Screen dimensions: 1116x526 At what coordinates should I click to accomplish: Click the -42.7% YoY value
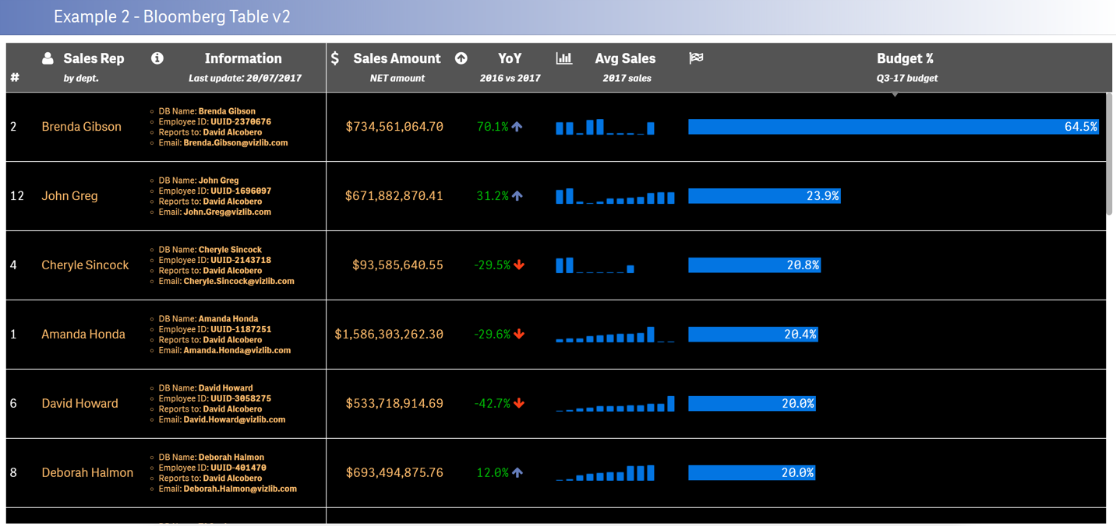[x=493, y=404]
